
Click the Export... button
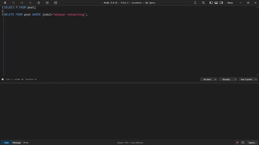[252, 143]
